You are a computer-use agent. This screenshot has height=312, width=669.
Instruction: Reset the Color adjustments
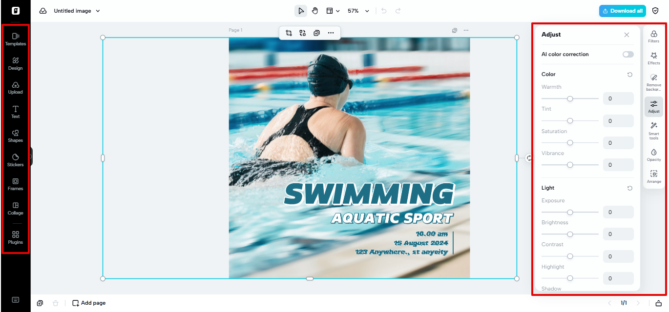tap(630, 75)
